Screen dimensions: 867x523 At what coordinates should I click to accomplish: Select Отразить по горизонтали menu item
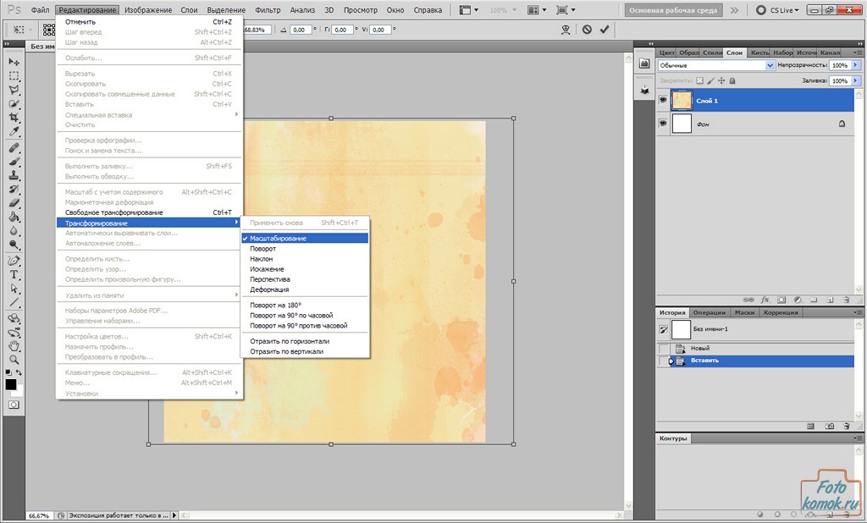click(290, 341)
